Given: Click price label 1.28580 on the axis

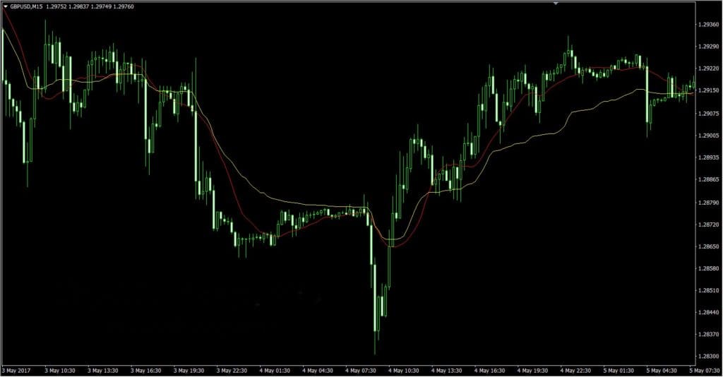Looking at the screenshot, I should click(x=709, y=268).
